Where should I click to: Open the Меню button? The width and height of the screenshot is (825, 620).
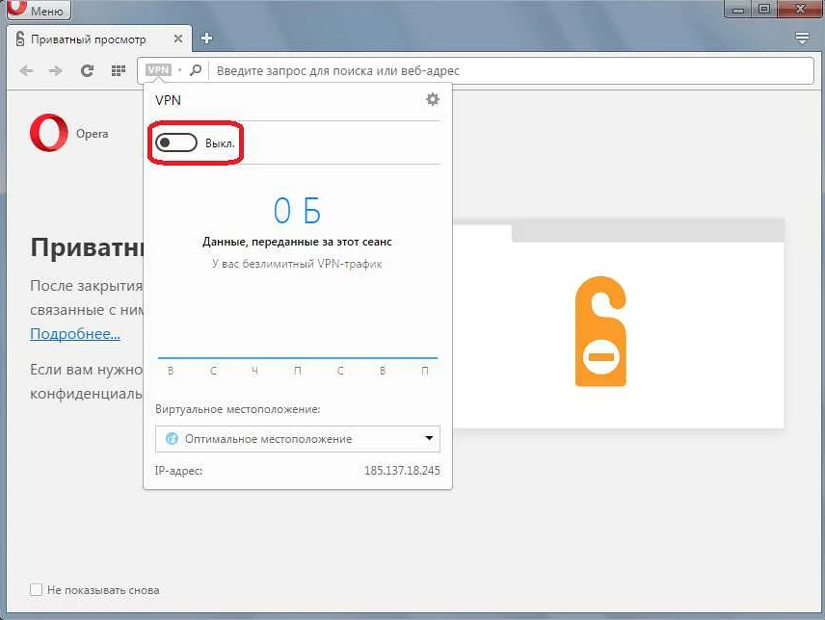(37, 11)
